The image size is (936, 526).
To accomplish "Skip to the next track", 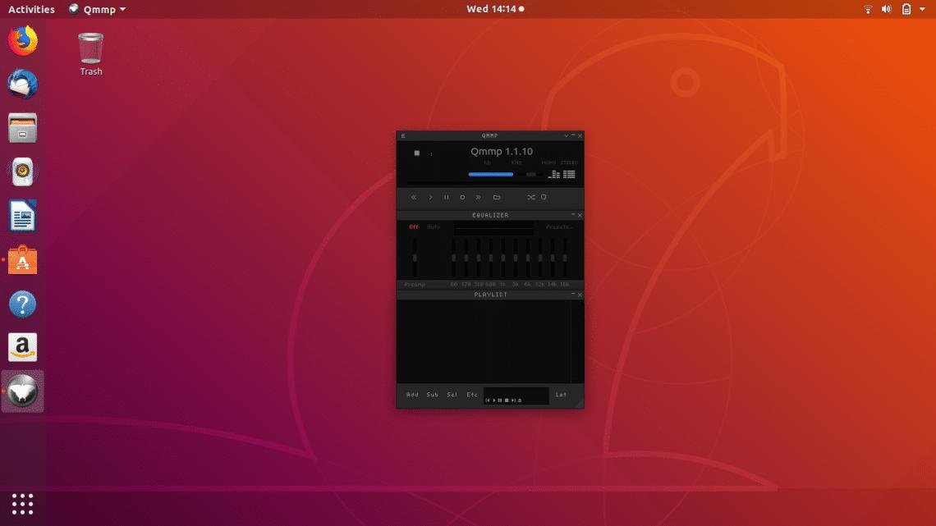I will 479,197.
